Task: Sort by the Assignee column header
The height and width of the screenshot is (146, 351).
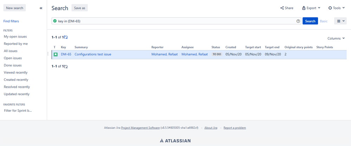Action: pos(187,47)
